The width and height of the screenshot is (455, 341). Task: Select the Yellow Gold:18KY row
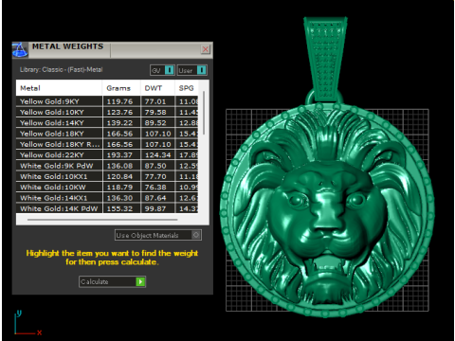pos(107,134)
